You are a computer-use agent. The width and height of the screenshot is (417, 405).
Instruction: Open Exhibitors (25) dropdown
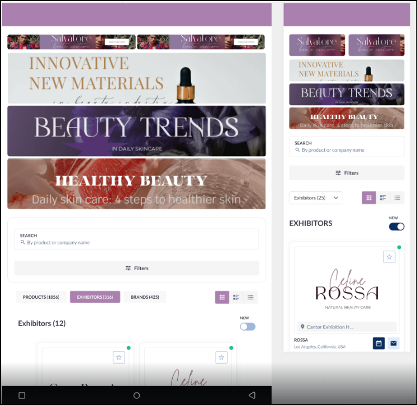coord(316,197)
